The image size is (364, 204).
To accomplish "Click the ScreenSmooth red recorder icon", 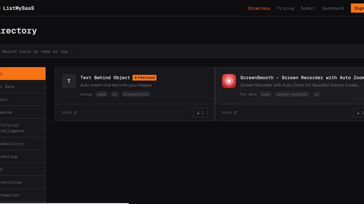I will [x=229, y=81].
